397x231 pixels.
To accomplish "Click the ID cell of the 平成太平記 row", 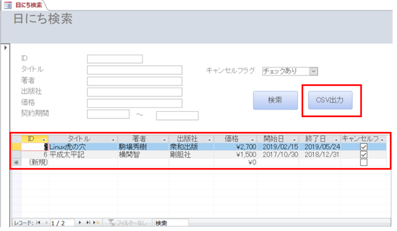I will click(x=35, y=155).
